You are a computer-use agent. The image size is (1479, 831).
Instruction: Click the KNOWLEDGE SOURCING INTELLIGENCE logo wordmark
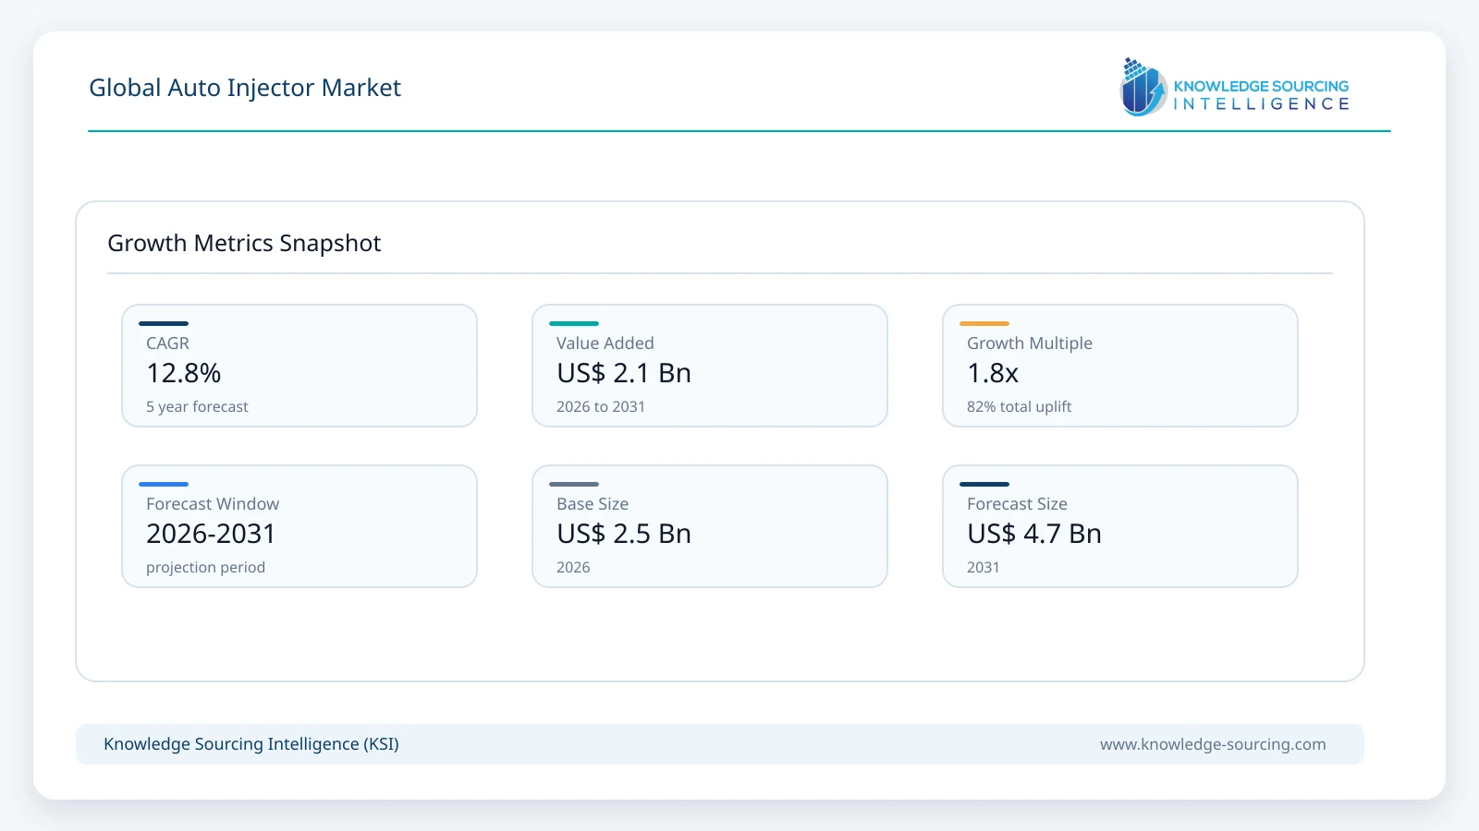click(x=1262, y=95)
